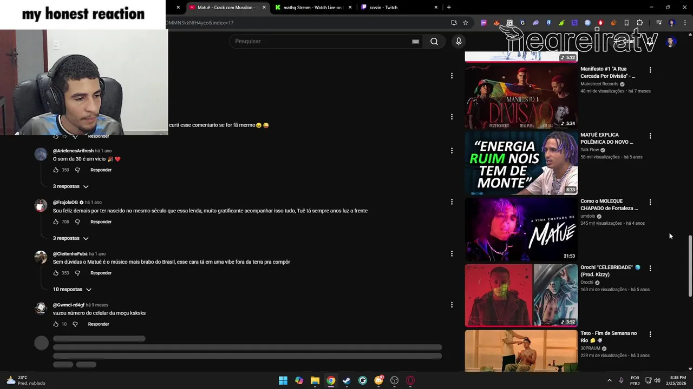The image size is (693, 389).
Task: Expand 3 respostas under @AriclenesArifresh comment
Action: pyautogui.click(x=70, y=186)
